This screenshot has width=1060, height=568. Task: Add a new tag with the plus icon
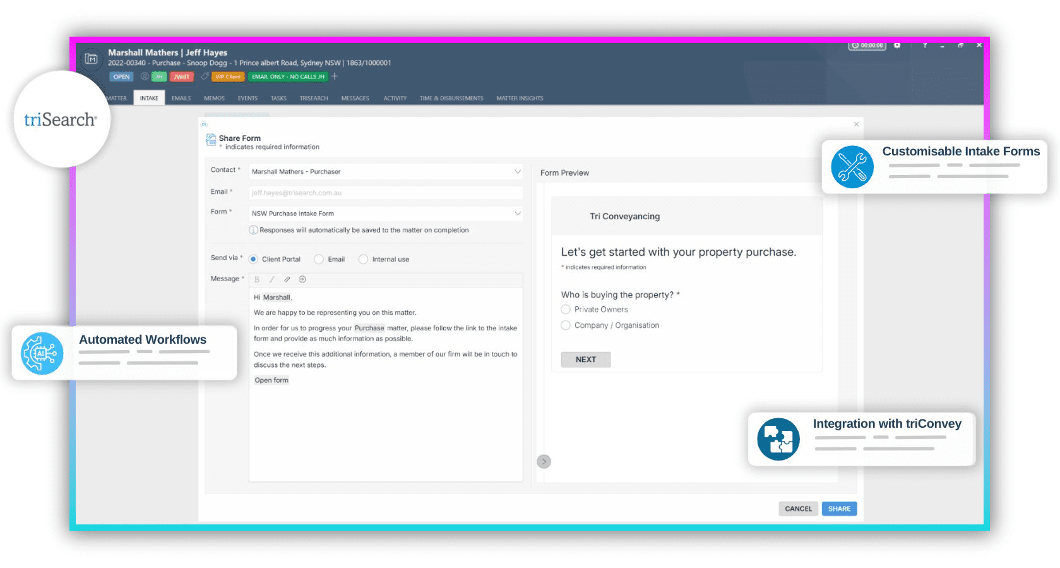coord(335,76)
